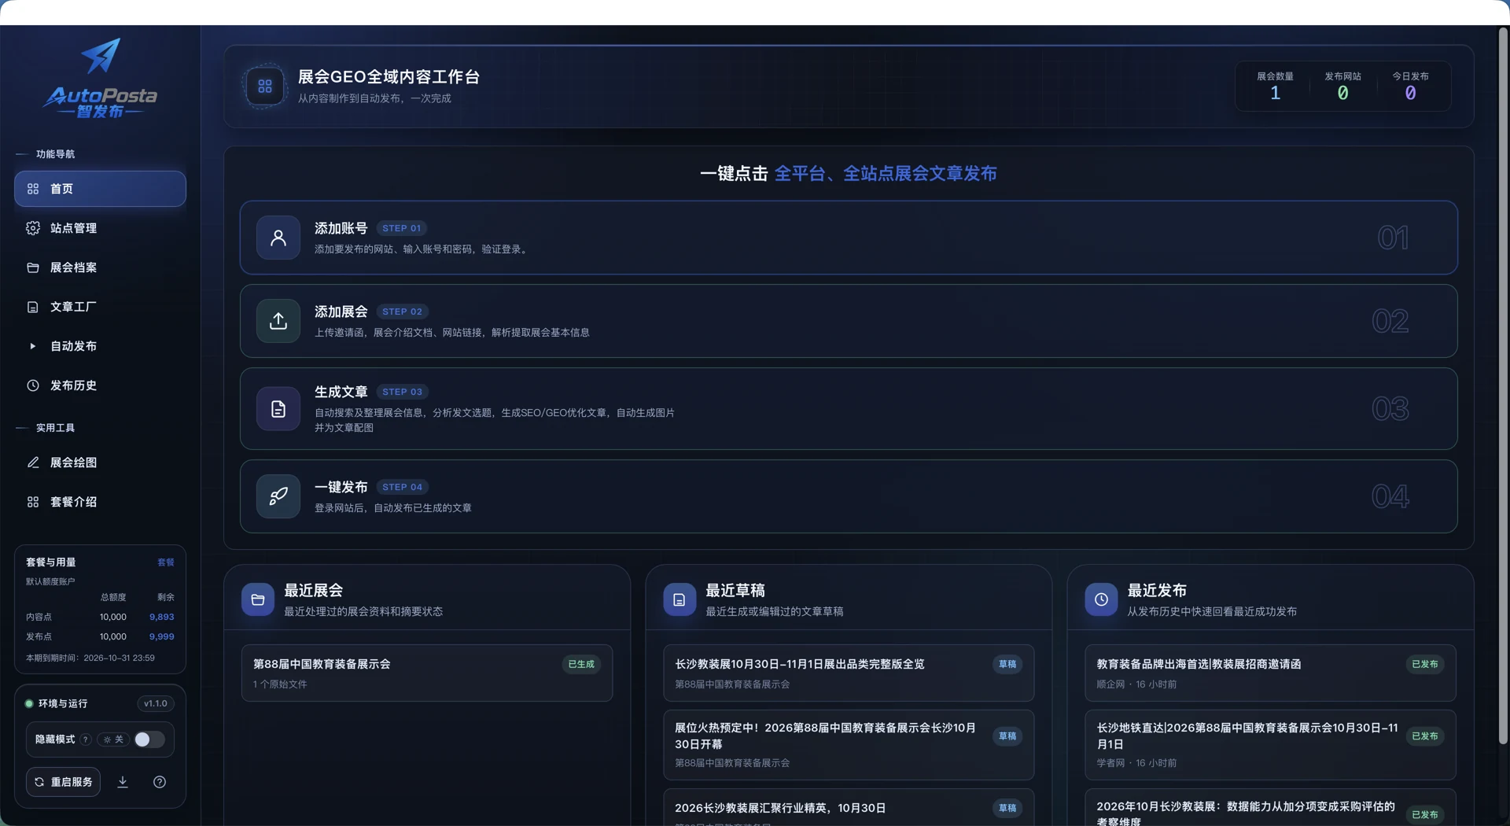Image resolution: width=1510 pixels, height=826 pixels.
Task: Click the workbench grid icon in header
Action: coord(265,87)
